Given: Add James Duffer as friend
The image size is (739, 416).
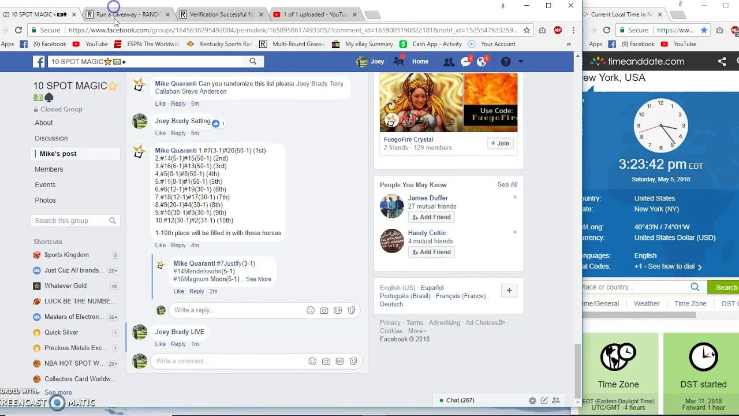Looking at the screenshot, I should [x=431, y=217].
